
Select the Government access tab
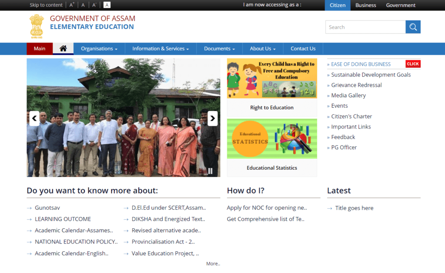pos(401,5)
